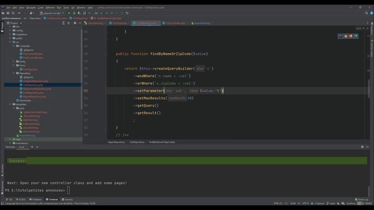Click the Synchronize/Reload toolbar icon
This screenshot has height=210, width=374.
click(x=13, y=13)
